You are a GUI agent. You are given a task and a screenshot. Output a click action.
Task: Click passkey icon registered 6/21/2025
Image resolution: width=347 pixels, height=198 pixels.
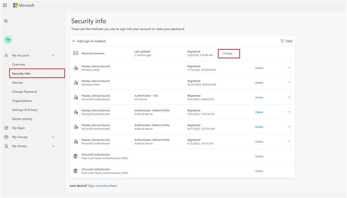pos(75,141)
